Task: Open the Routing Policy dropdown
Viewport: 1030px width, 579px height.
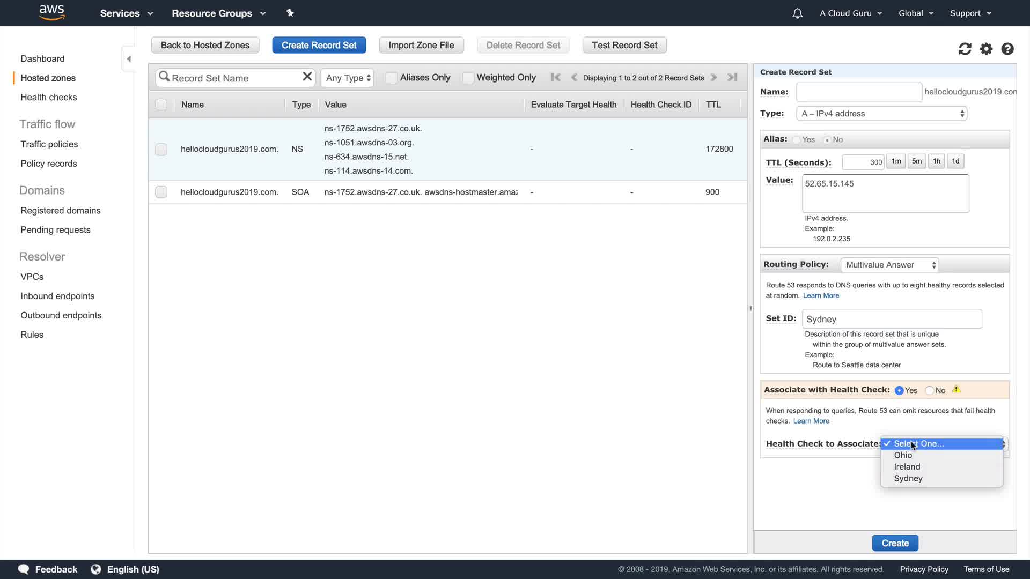Action: coord(889,265)
